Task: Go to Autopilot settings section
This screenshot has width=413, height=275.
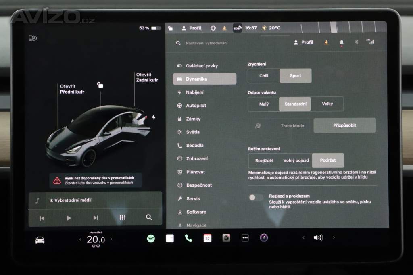Action: click(x=196, y=106)
